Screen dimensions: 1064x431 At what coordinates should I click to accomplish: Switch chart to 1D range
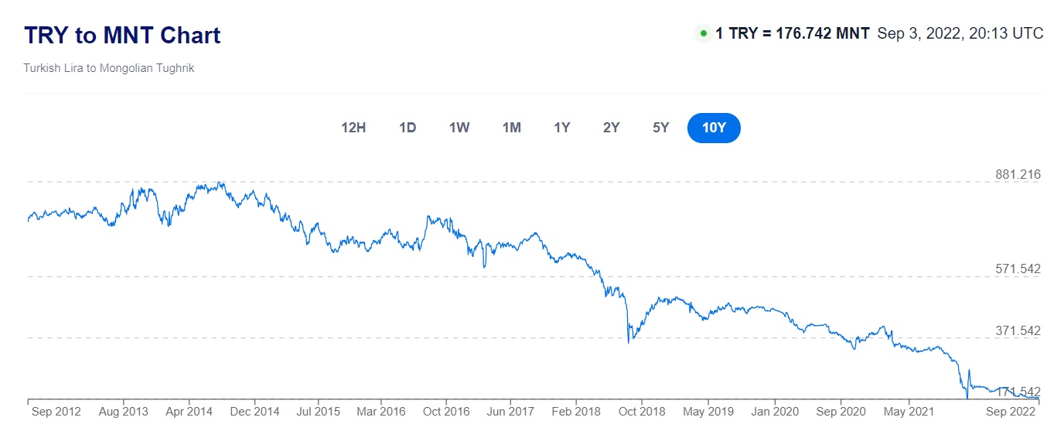click(x=408, y=128)
